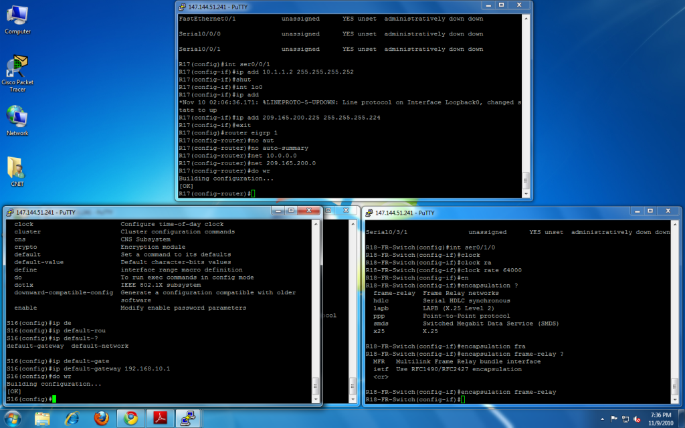Screen dimensions: 685x428
Task: Click scroll-up arrow in the R18-FR-Switch window
Action: click(x=674, y=225)
